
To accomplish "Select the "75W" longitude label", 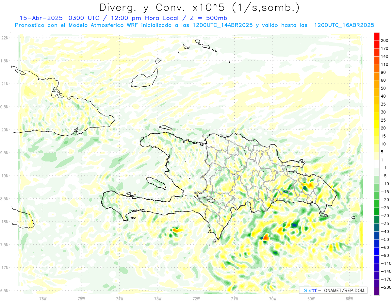I will 81,298.
